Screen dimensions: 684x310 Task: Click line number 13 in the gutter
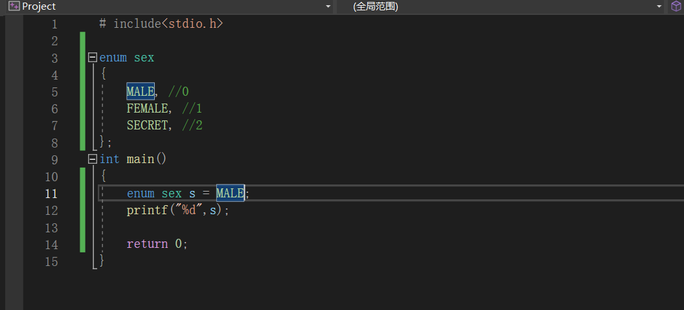point(51,228)
